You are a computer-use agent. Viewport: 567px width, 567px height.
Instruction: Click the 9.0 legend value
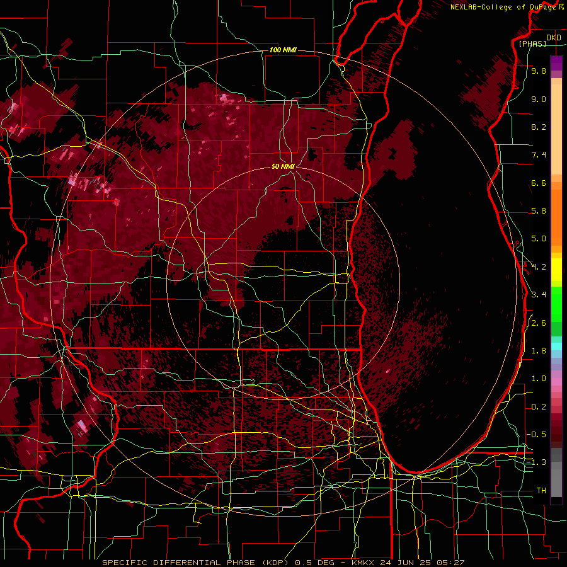(x=539, y=99)
